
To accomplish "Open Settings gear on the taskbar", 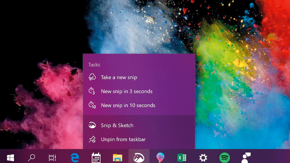I will point(203,158).
